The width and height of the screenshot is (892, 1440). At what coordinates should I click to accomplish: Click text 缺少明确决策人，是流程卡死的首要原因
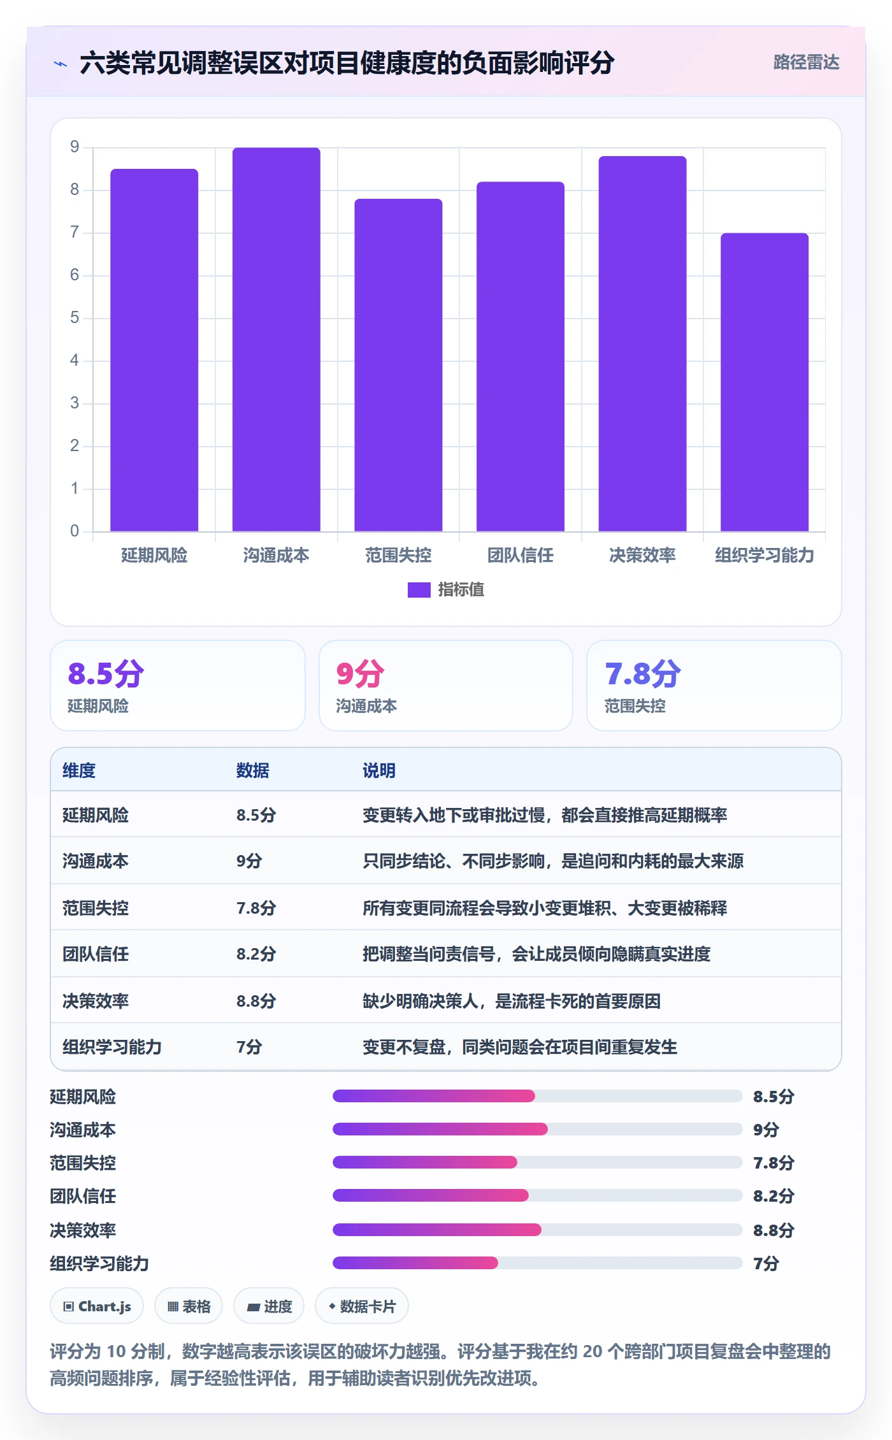(512, 1001)
